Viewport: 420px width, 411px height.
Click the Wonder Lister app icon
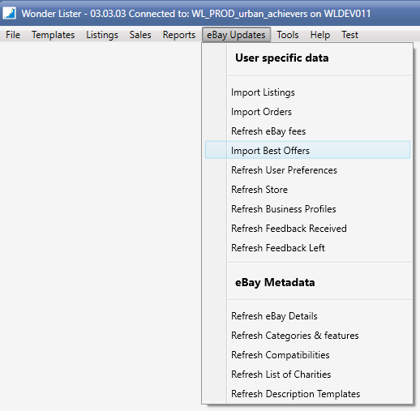point(10,13)
